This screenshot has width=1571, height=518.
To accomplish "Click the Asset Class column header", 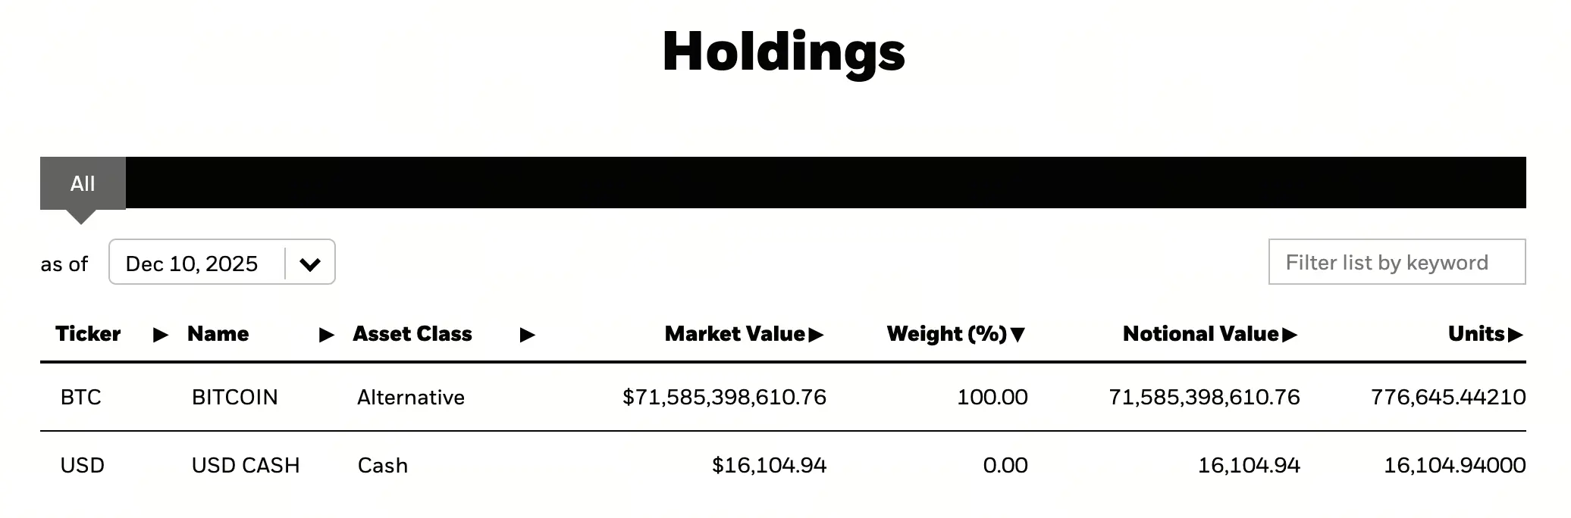I will [412, 334].
